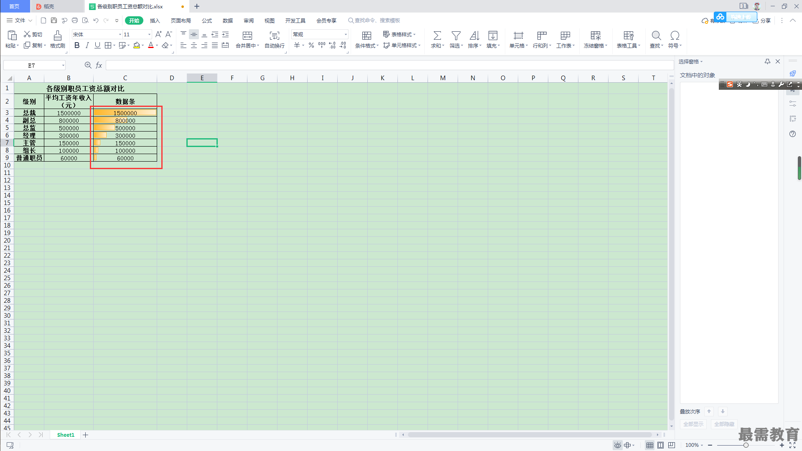Click the Table Tools (表格工具) icon

coord(629,35)
